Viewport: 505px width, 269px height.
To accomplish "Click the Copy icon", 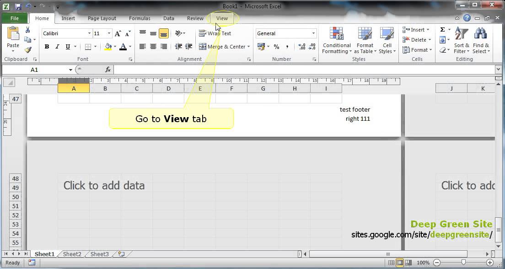I will point(28,40).
